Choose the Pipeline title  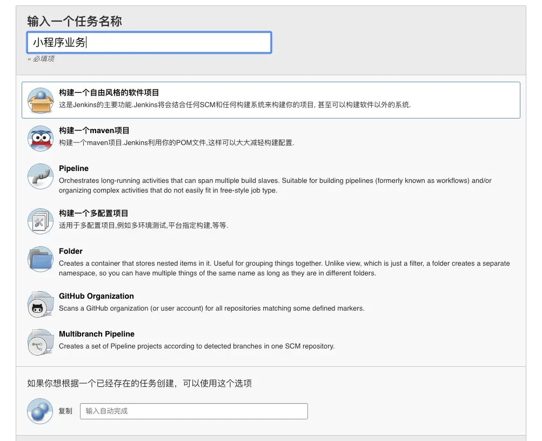pyautogui.click(x=73, y=169)
